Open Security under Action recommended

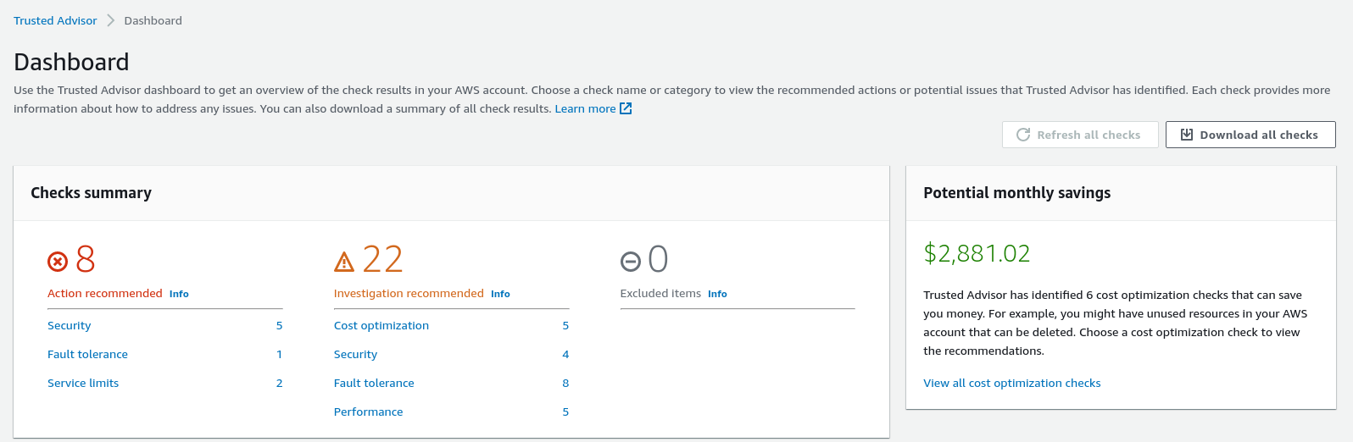click(x=69, y=325)
